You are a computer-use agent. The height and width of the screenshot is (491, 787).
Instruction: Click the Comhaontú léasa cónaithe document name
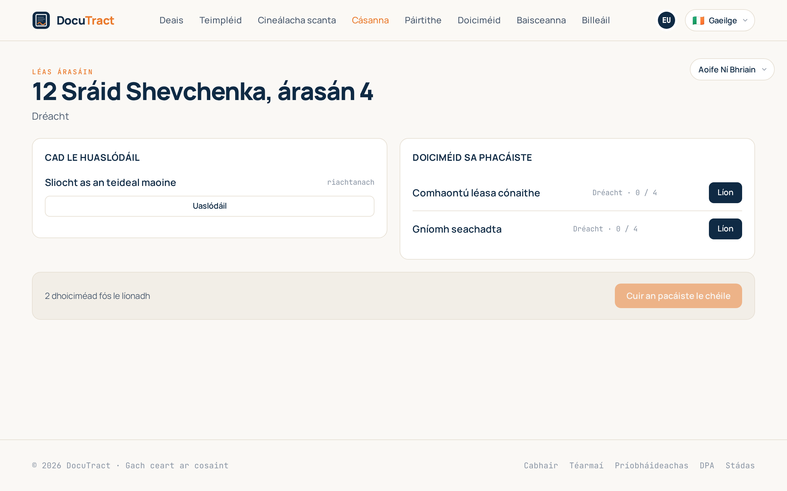[x=476, y=193]
